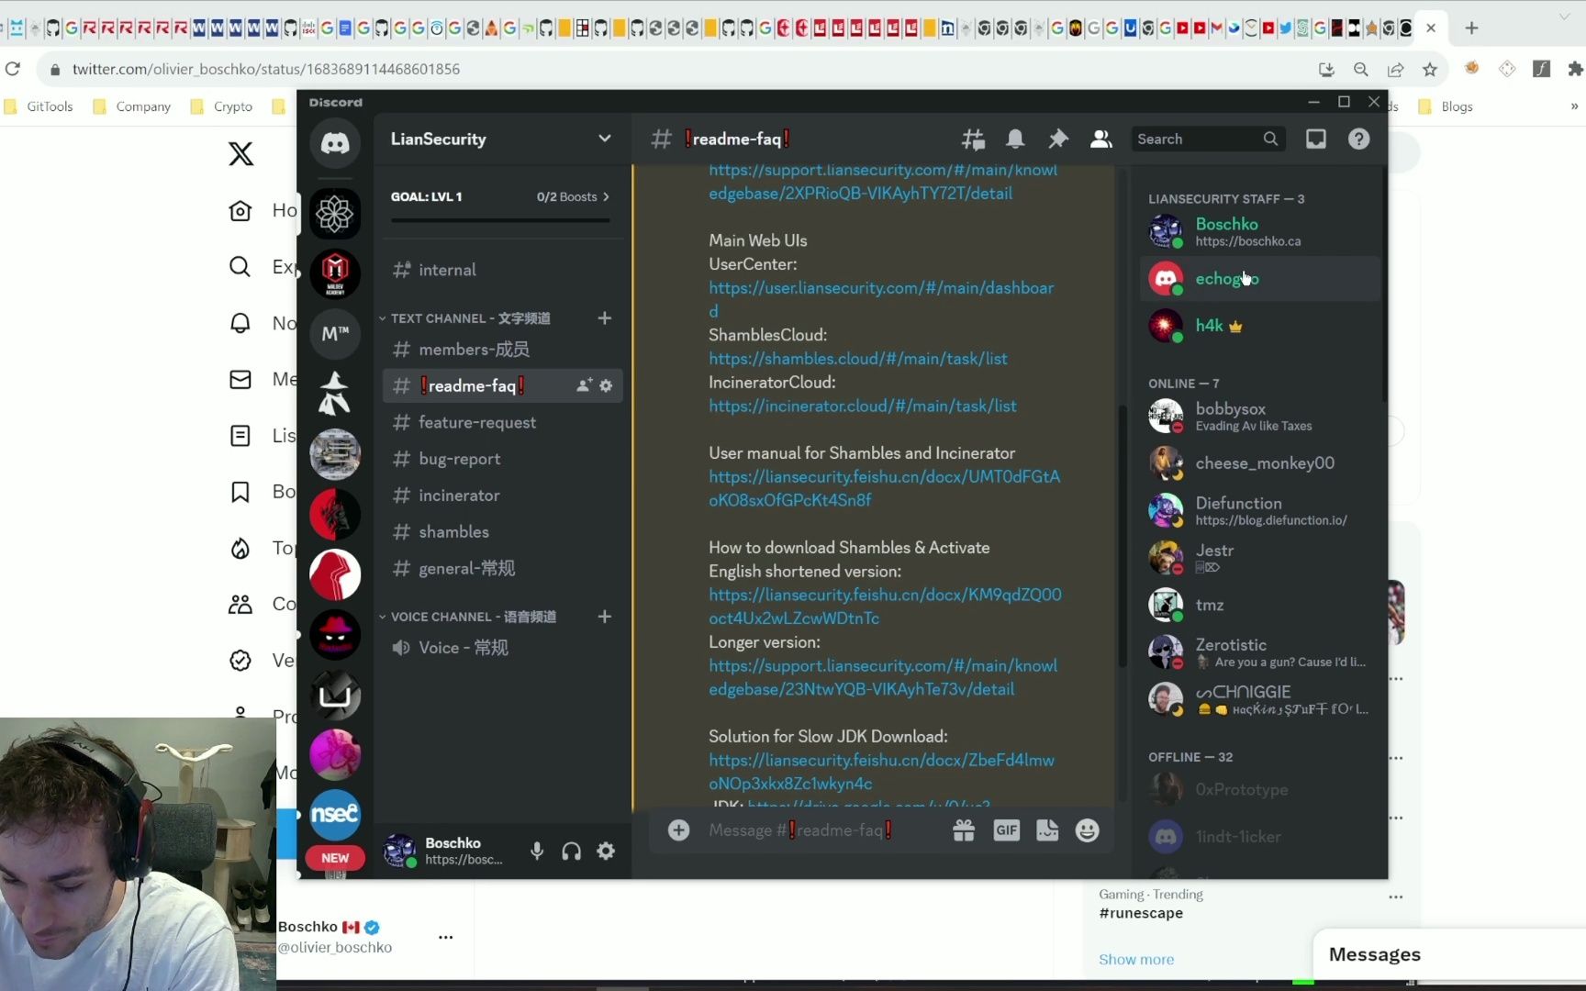Open the sticker picker icon

1047,830
